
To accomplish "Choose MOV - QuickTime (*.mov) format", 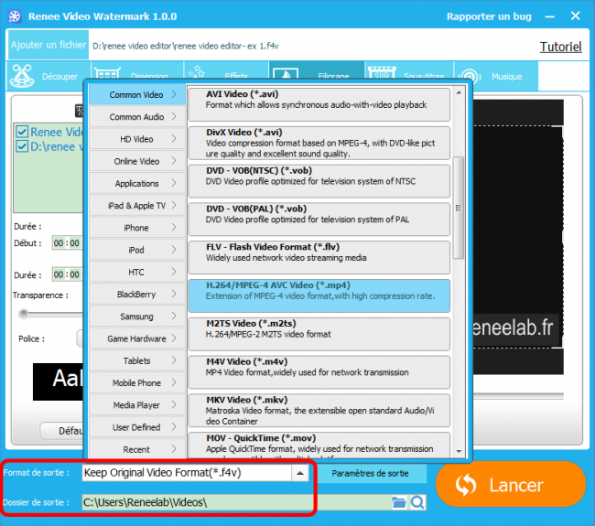I will click(319, 445).
